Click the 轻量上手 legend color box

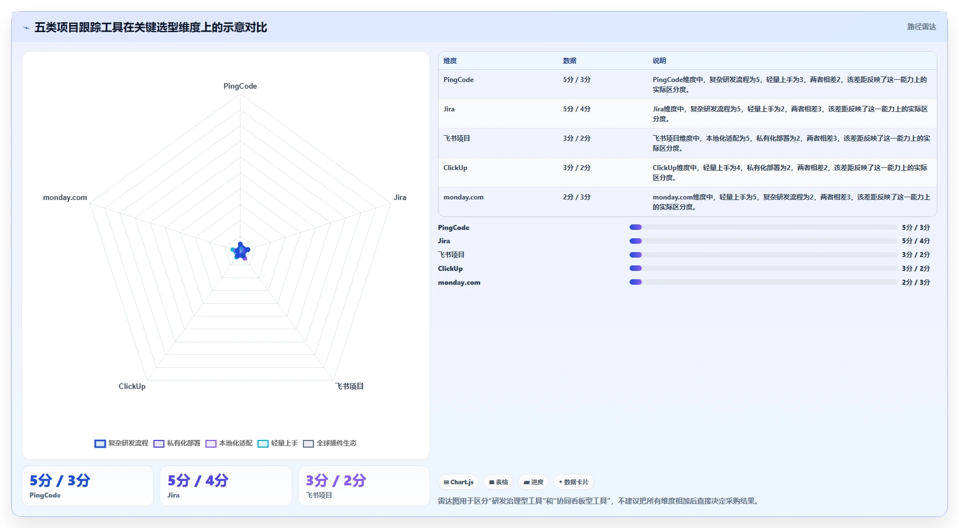coord(263,444)
